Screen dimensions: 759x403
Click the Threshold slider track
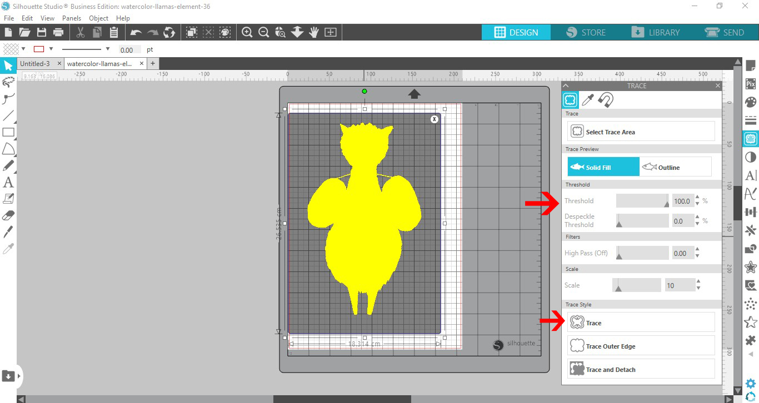point(642,201)
